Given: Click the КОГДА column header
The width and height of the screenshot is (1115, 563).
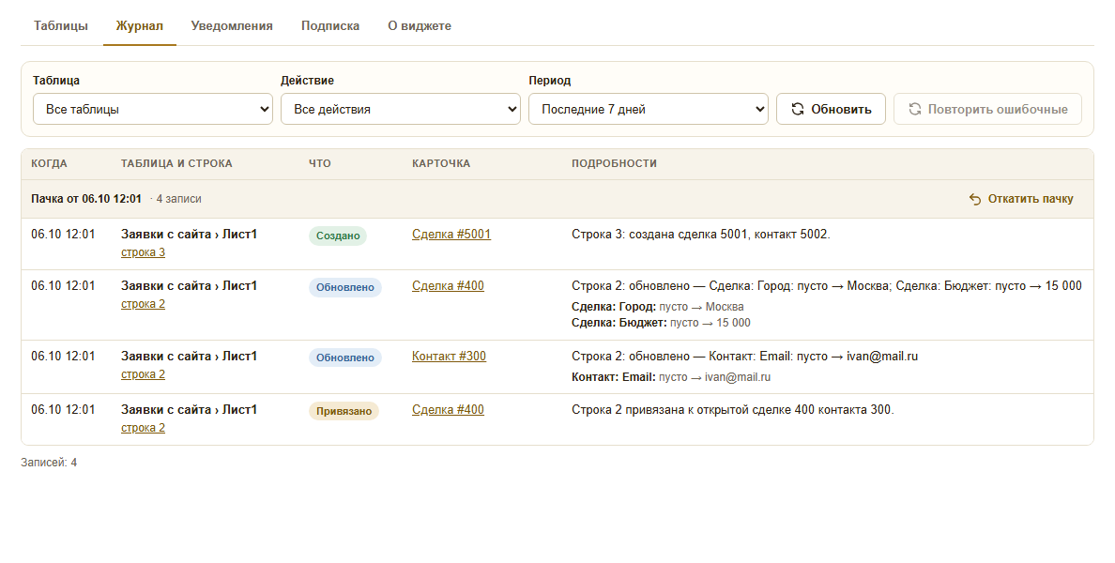Looking at the screenshot, I should pos(49,163).
